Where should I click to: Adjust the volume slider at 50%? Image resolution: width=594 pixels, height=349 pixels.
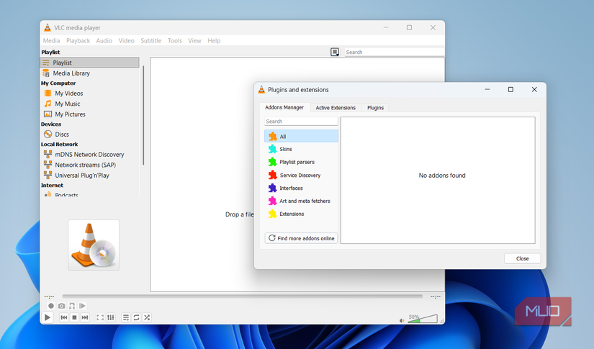tap(423, 319)
